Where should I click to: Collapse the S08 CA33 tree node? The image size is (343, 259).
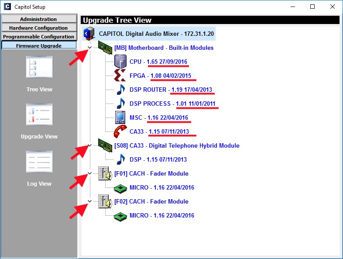(x=90, y=145)
